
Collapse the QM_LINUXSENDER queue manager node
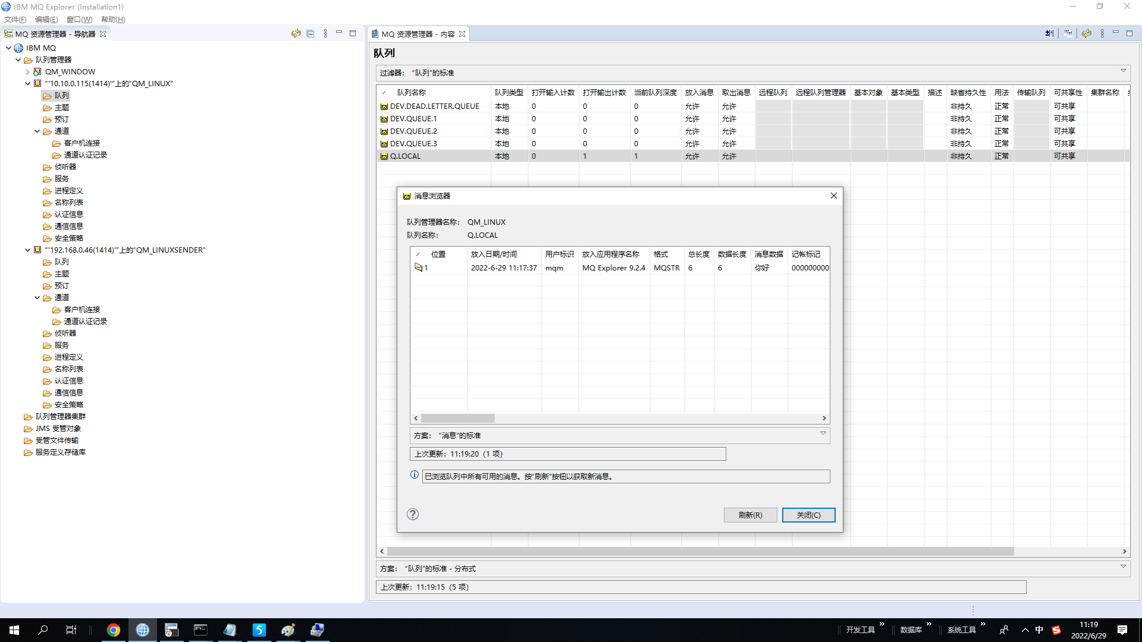27,250
